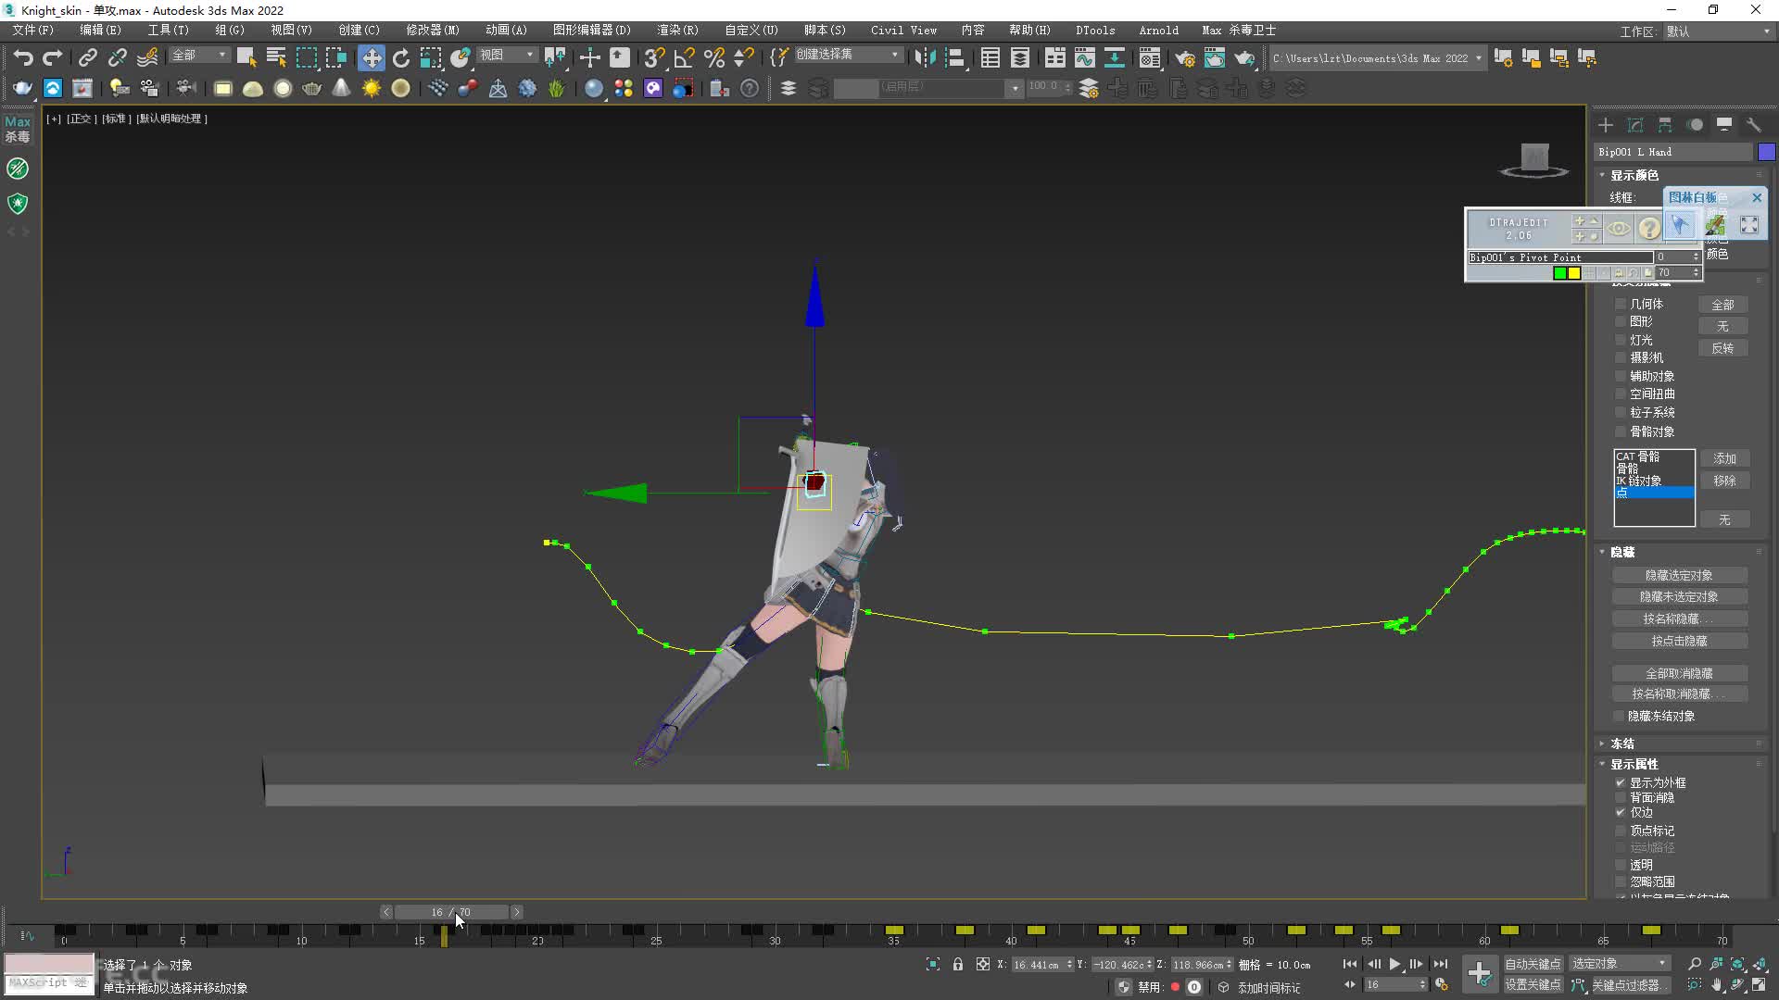Open the Arnold menu
The height and width of the screenshot is (1000, 1779).
point(1158,31)
